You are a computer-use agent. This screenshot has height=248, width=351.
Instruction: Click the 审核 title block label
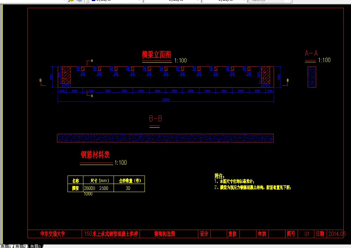coord(262,234)
